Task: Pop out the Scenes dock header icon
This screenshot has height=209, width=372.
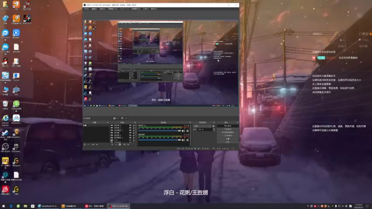Action: click(108, 123)
